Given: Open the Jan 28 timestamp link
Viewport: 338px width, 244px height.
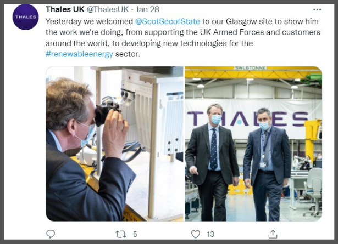Looking at the screenshot, I should point(147,9).
